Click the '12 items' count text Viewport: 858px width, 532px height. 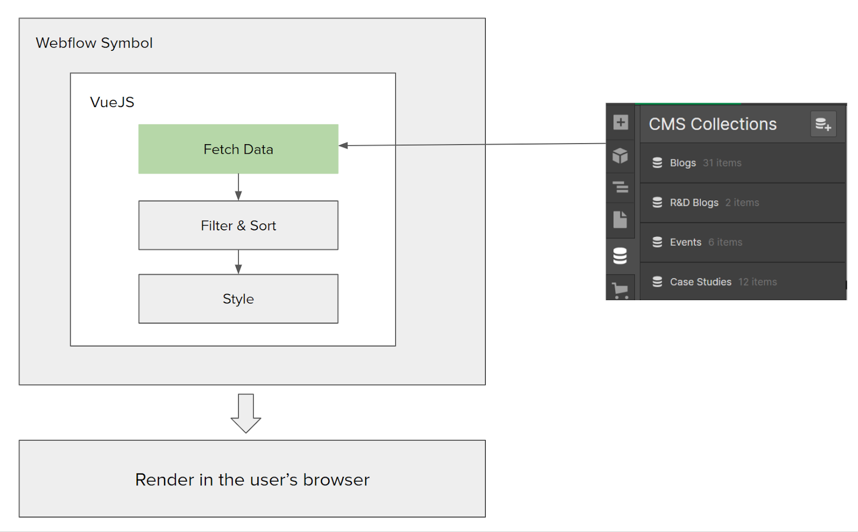758,282
